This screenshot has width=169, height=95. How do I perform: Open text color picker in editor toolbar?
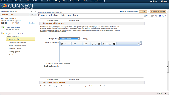[110, 44]
